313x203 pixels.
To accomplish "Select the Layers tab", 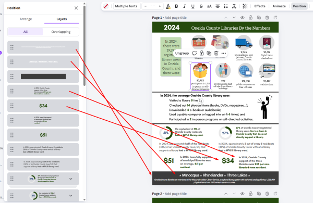I will [x=62, y=19].
